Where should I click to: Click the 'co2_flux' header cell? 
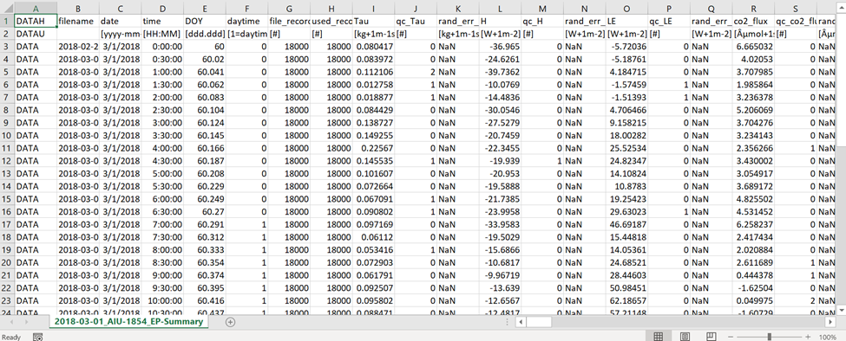point(753,22)
